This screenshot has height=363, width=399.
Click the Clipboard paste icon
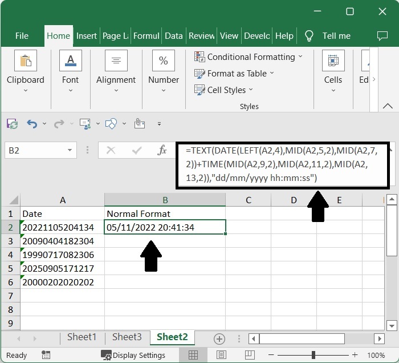click(25, 61)
